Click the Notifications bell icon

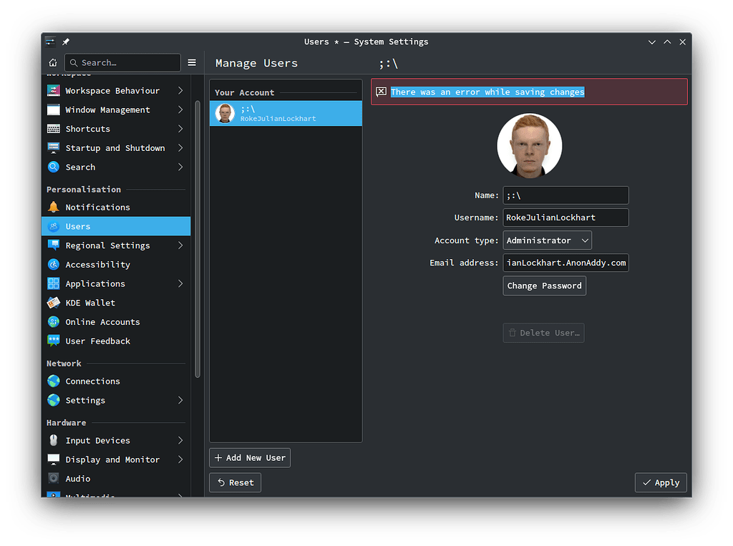(x=54, y=208)
